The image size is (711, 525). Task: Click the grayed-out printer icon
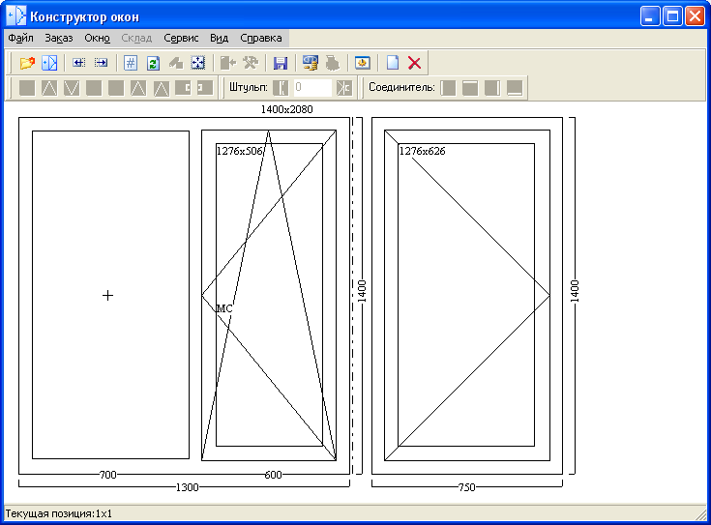point(333,63)
